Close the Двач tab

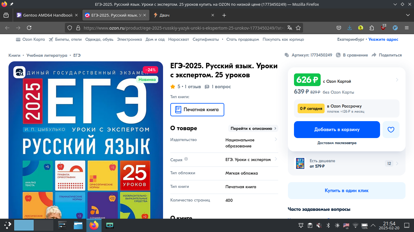click(213, 15)
